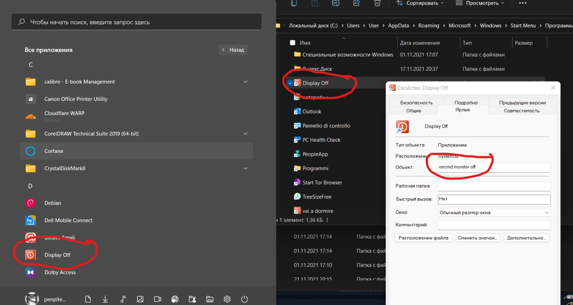Click the Рабочая папка field
The image size is (573, 305).
[x=494, y=186]
